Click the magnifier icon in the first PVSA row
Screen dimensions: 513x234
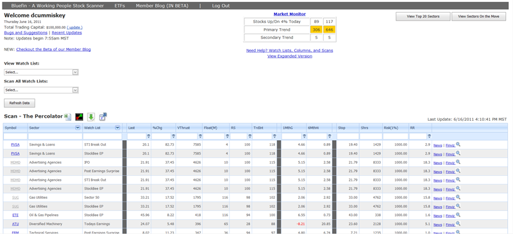[x=458, y=144]
